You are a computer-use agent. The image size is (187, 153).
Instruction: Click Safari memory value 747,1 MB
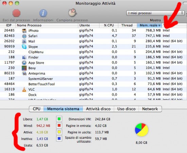[153, 36]
